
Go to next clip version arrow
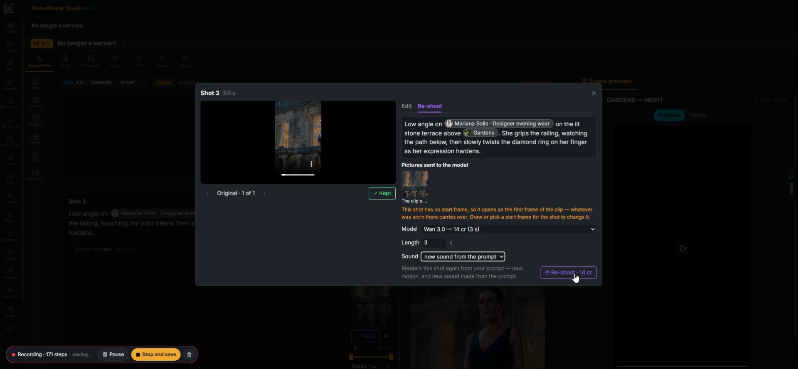(264, 193)
